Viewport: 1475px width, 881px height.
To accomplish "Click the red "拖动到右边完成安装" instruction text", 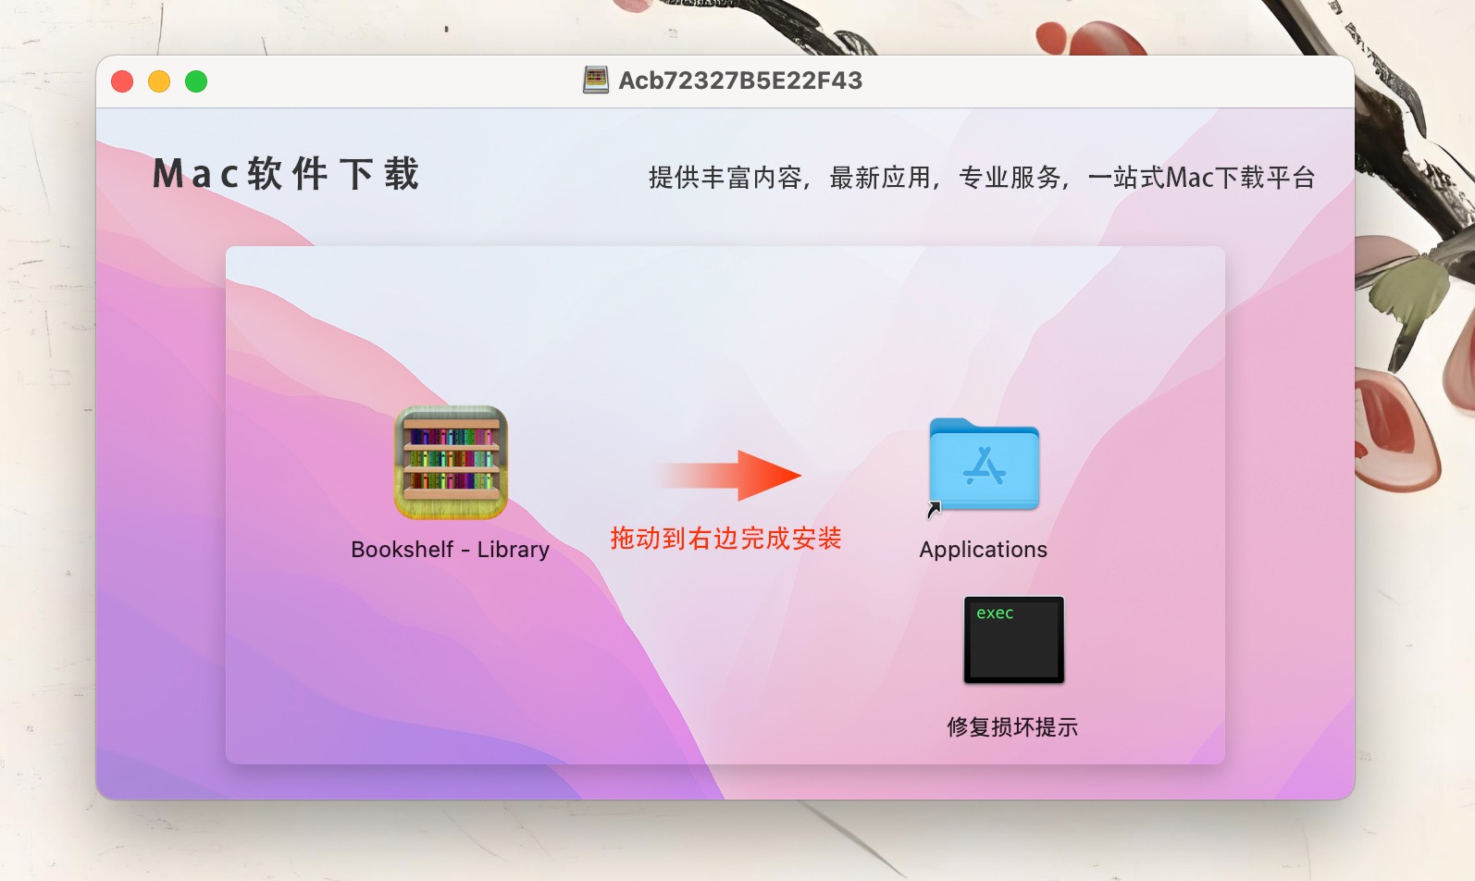I will (725, 539).
